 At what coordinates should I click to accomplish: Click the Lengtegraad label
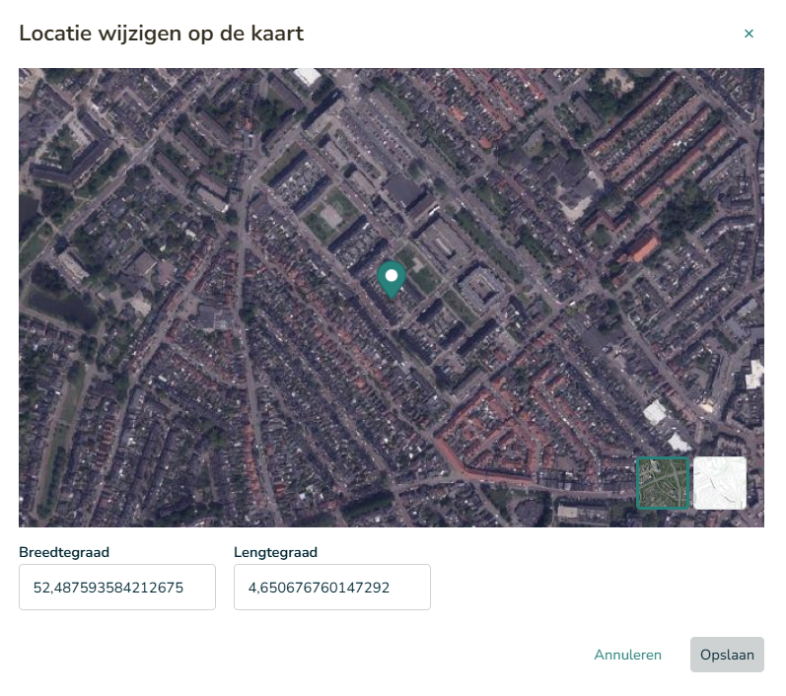pos(276,552)
